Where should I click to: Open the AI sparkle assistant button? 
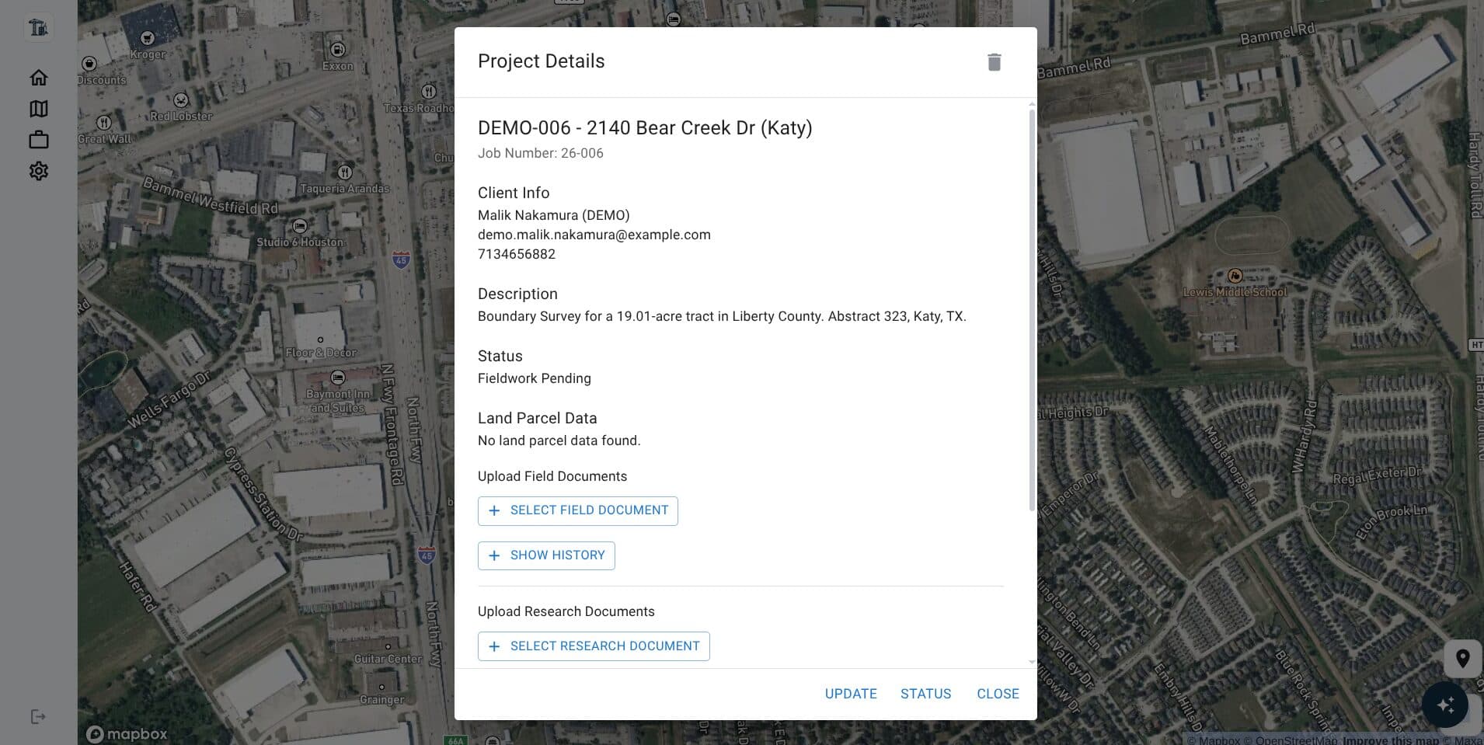(1445, 705)
